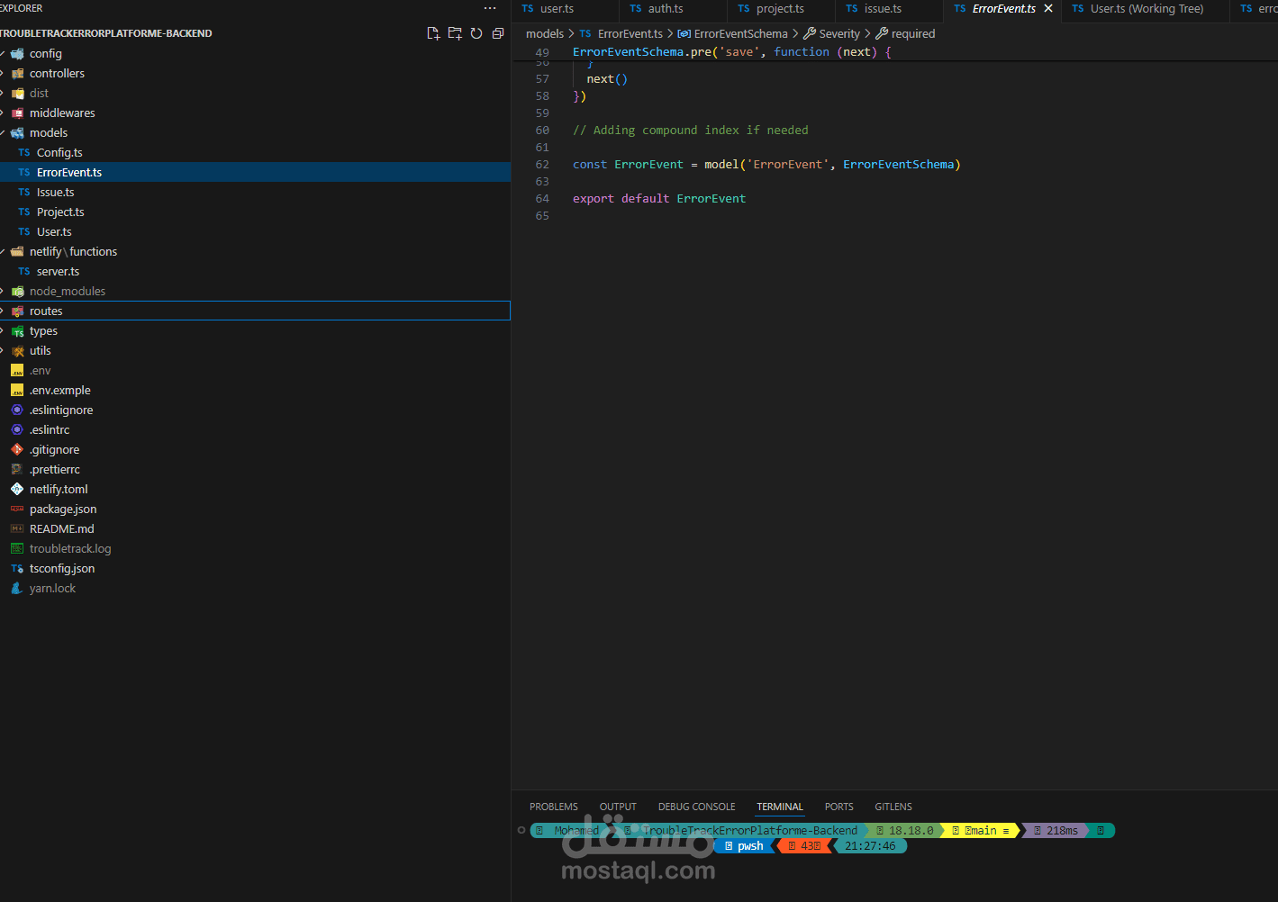Open the README.md file

(255, 528)
